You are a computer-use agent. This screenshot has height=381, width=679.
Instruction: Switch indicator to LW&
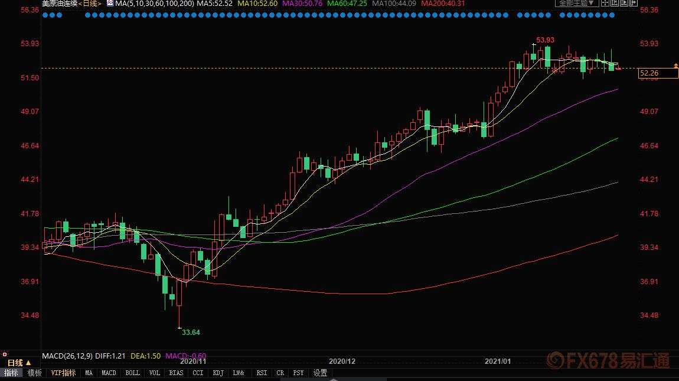pyautogui.click(x=239, y=373)
